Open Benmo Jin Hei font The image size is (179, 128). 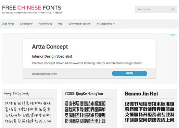(x=141, y=94)
